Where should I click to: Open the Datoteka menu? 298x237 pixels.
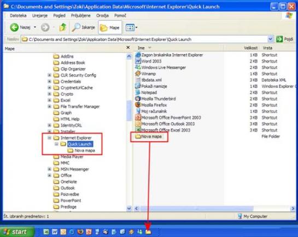18,15
